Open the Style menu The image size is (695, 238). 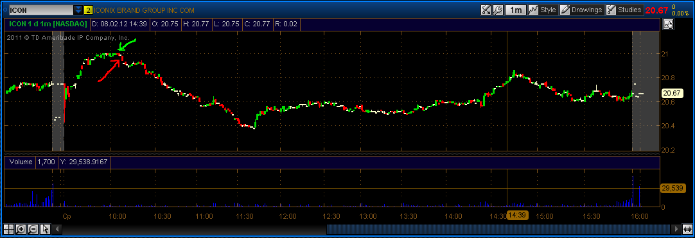coord(543,10)
